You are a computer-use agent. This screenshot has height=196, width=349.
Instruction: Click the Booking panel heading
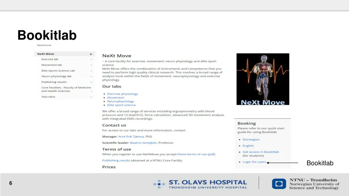(247, 123)
